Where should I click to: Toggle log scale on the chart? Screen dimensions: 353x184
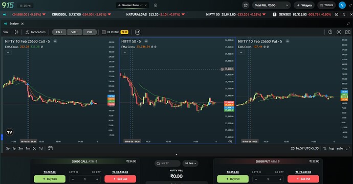click(x=332, y=148)
